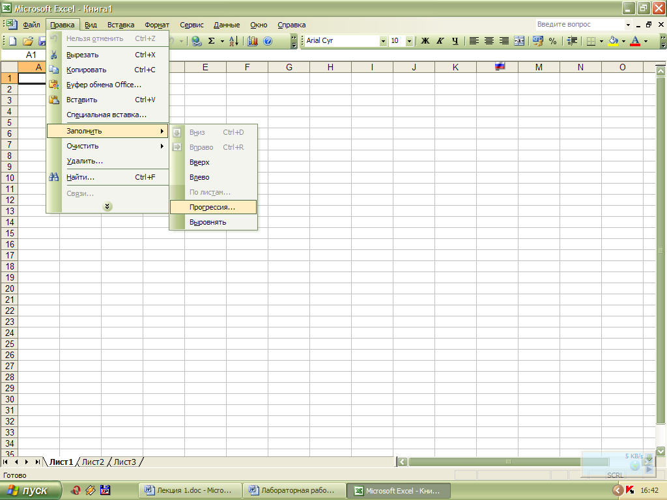The image size is (667, 500).
Task: Switch to Лист3 sheet tab
Action: [x=125, y=462]
